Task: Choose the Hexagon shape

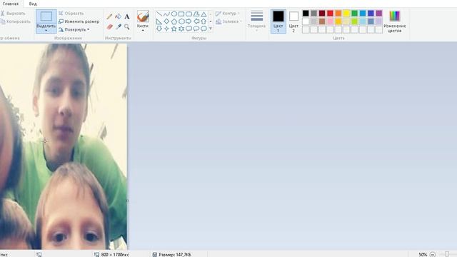Action: pyautogui.click(x=181, y=21)
